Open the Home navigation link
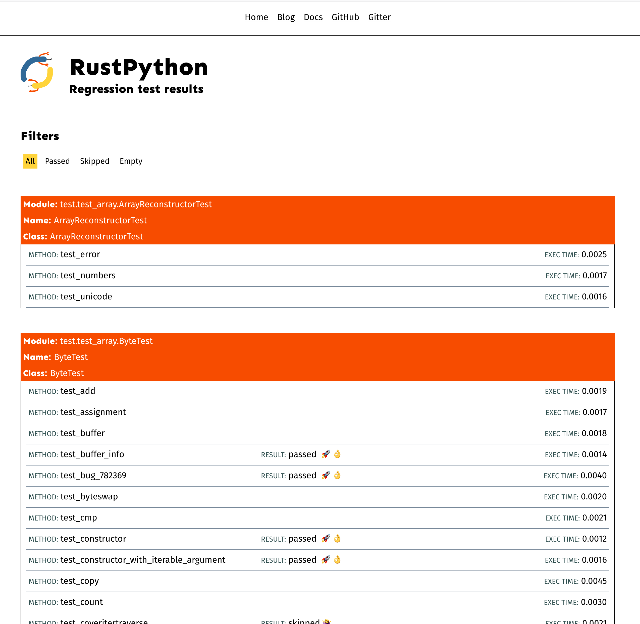The image size is (640, 624). [256, 17]
